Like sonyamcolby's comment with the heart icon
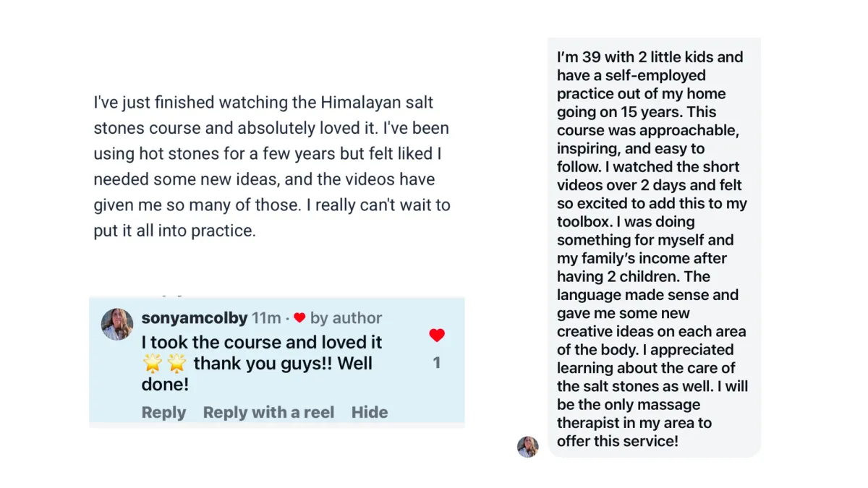Screen dimensions: 868x488 (436, 335)
